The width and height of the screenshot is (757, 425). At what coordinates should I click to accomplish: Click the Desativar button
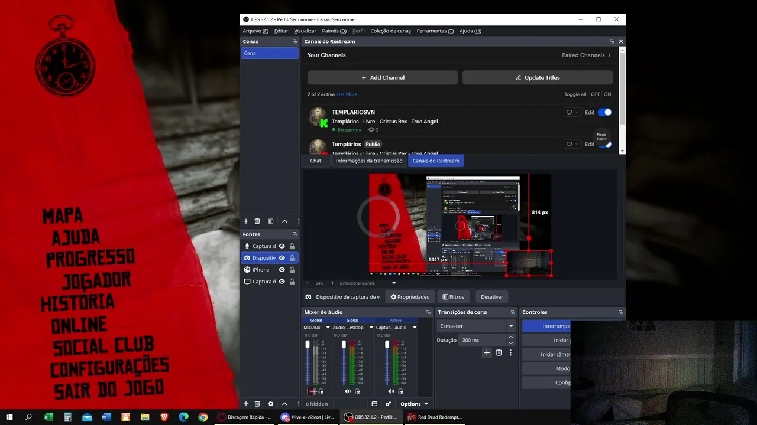pyautogui.click(x=492, y=297)
